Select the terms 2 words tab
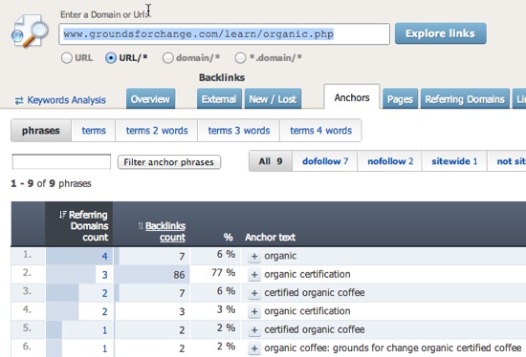The width and height of the screenshot is (526, 357). tap(157, 131)
